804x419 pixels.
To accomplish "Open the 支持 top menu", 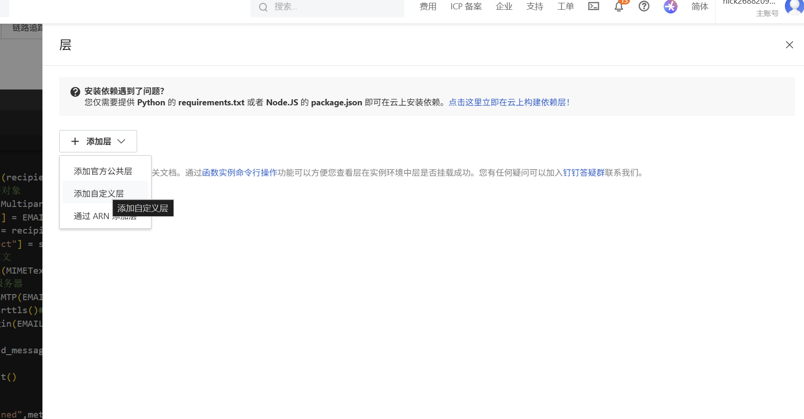I will point(535,7).
